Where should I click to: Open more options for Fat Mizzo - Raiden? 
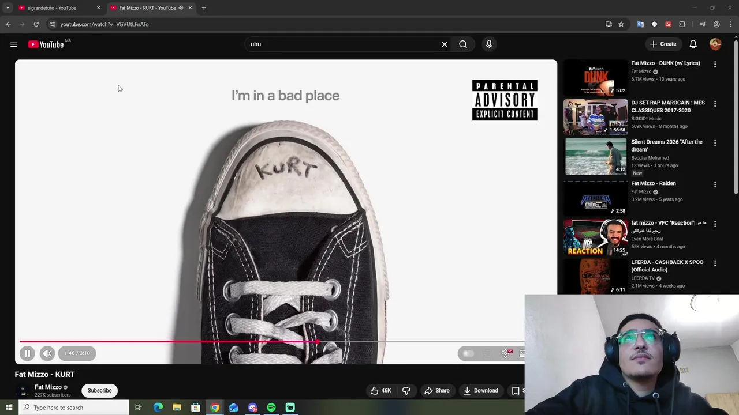point(715,184)
